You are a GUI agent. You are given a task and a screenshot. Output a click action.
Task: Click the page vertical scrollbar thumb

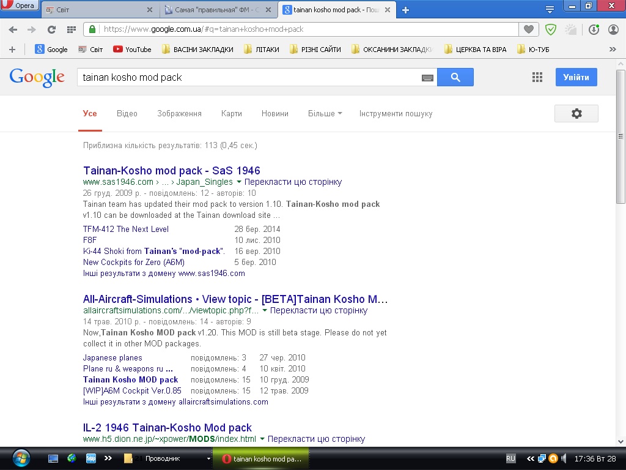[x=620, y=136]
